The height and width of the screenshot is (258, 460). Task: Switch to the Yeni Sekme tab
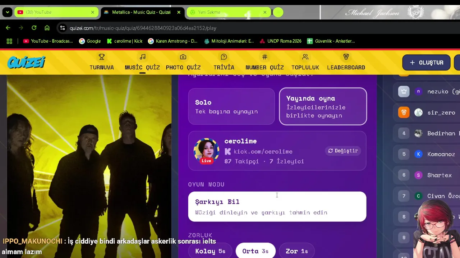pos(229,12)
